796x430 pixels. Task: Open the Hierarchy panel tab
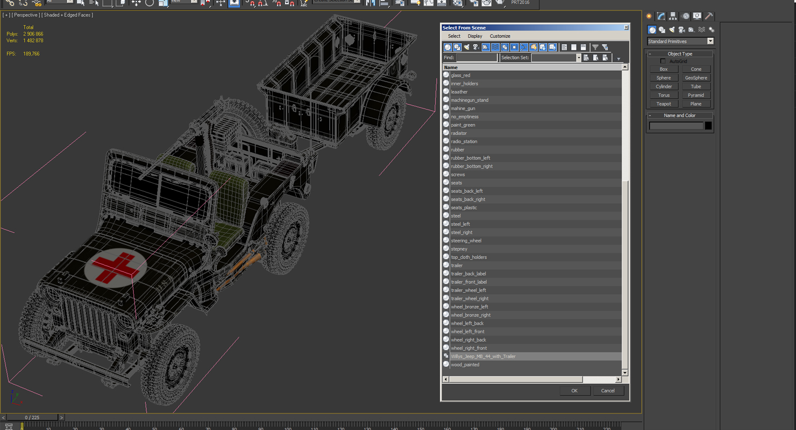pos(673,16)
